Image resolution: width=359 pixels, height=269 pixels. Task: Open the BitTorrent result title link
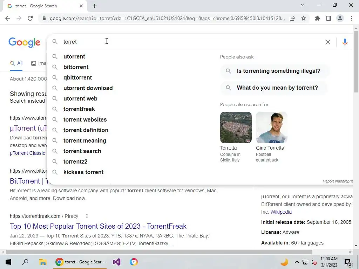[29, 181]
